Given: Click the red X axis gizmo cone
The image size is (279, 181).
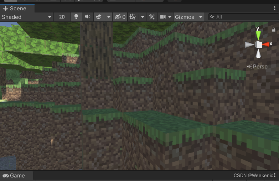Looking at the screenshot, I should [x=266, y=44].
